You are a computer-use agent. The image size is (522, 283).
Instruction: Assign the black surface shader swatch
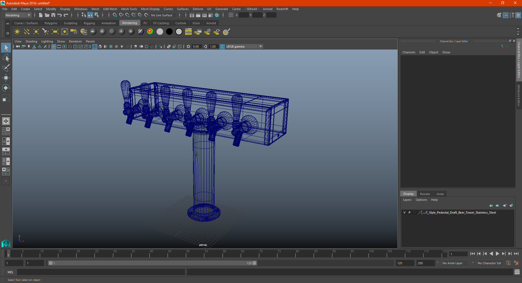click(169, 32)
